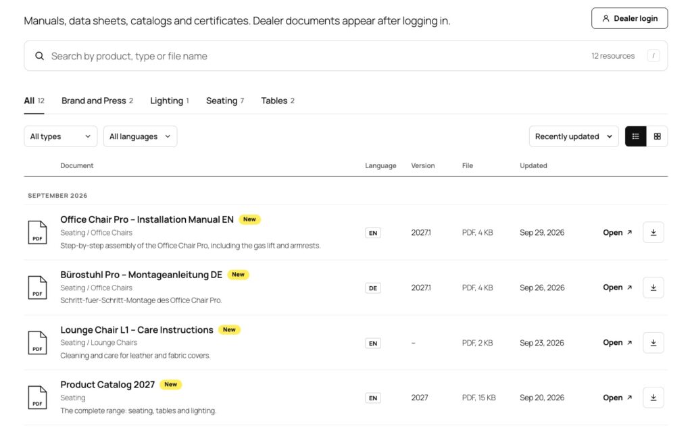This screenshot has width=692, height=432.
Task: Open the Product Catalog 2027 title
Action: pyautogui.click(x=107, y=385)
